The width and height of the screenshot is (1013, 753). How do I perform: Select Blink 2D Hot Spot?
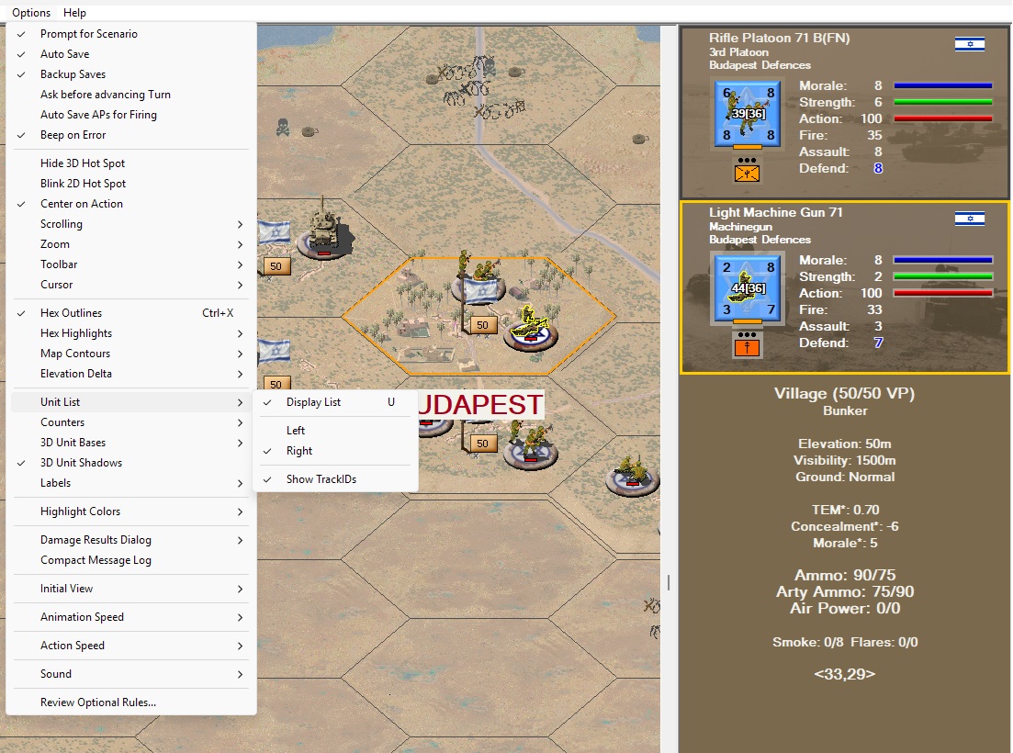click(131, 184)
